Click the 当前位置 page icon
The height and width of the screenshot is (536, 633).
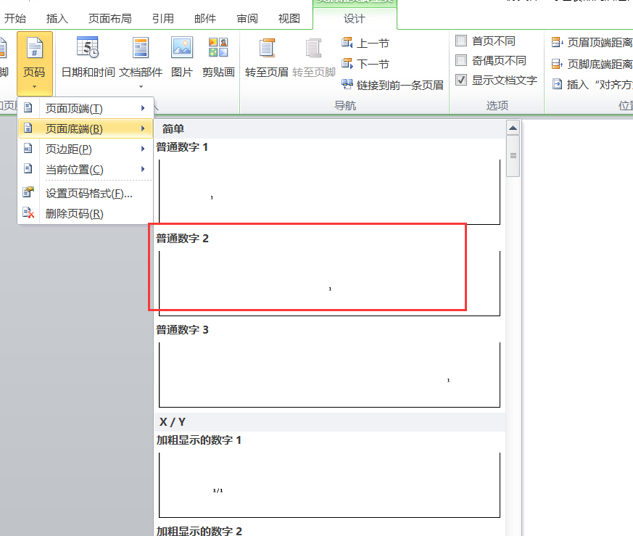[x=28, y=168]
